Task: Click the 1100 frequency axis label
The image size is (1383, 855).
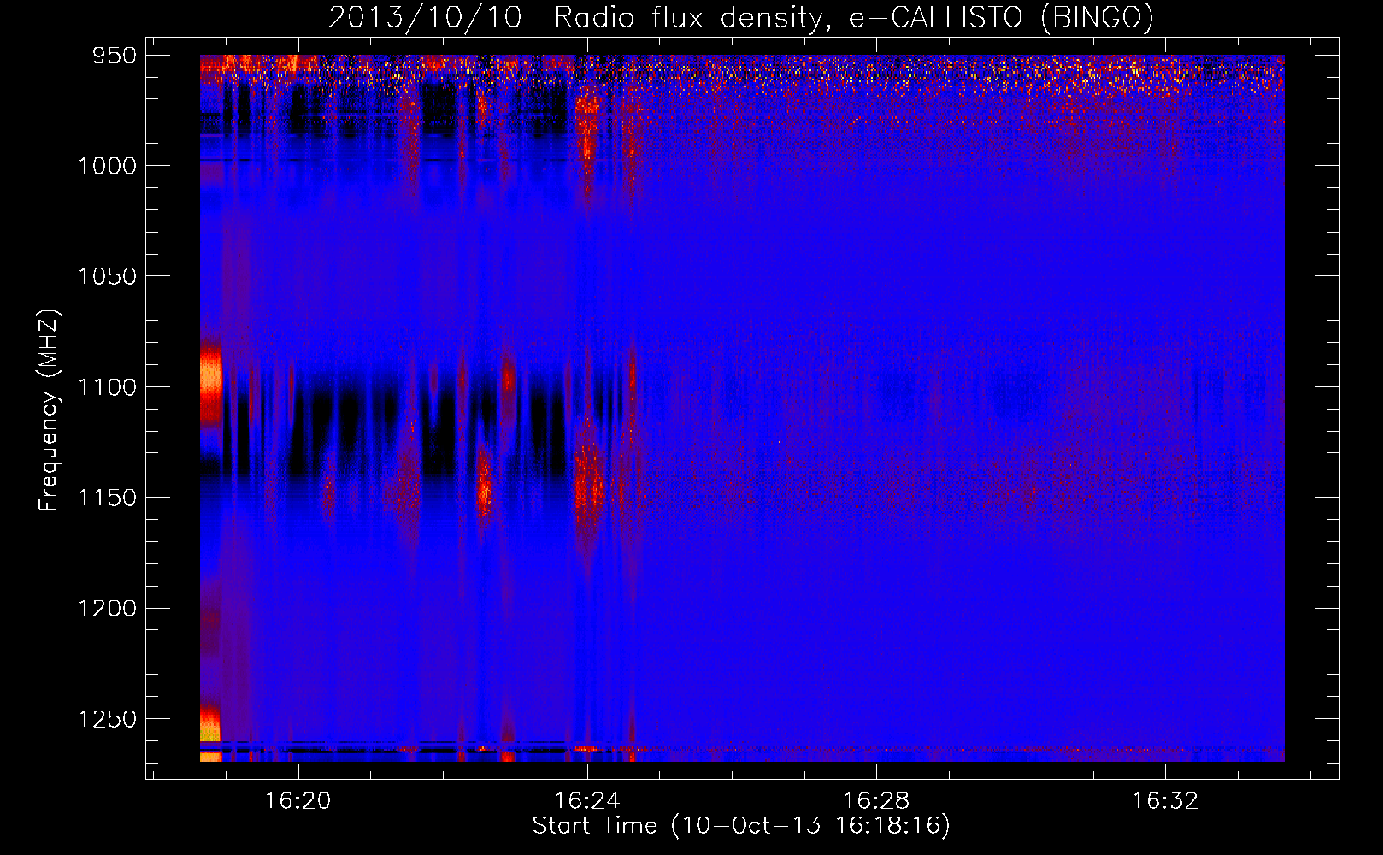Action: (107, 387)
